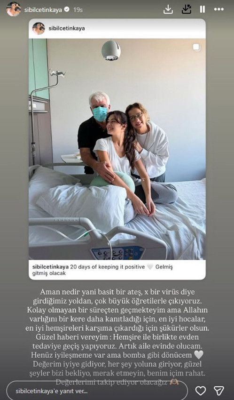Image resolution: width=234 pixels, height=400 pixels.
Task: Tap the avatar in embedded post header
Action: pyautogui.click(x=39, y=28)
